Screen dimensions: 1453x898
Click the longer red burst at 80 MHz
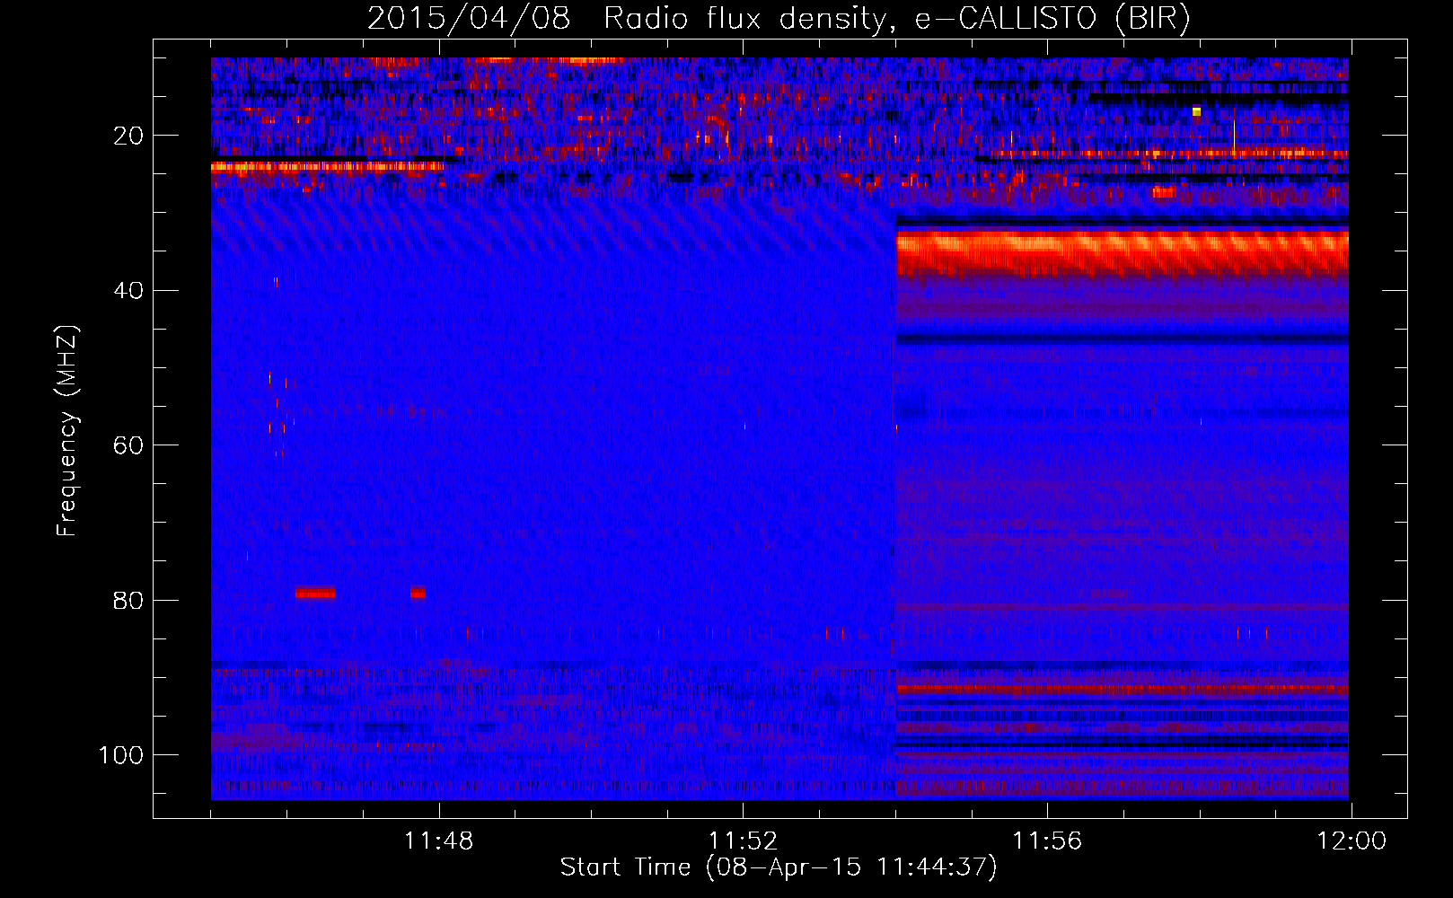[315, 593]
